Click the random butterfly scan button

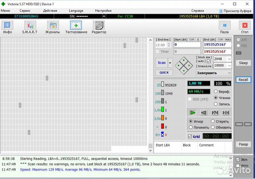215,112
